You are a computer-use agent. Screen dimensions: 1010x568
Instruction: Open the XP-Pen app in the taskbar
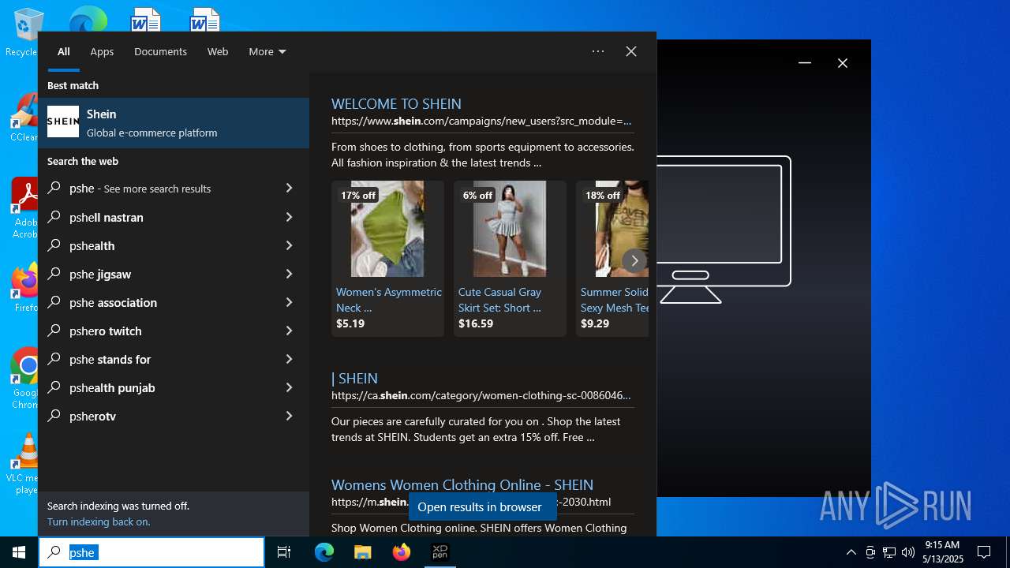(440, 552)
